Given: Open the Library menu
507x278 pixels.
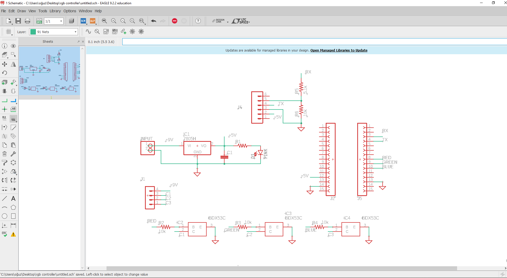Looking at the screenshot, I should (x=55, y=11).
